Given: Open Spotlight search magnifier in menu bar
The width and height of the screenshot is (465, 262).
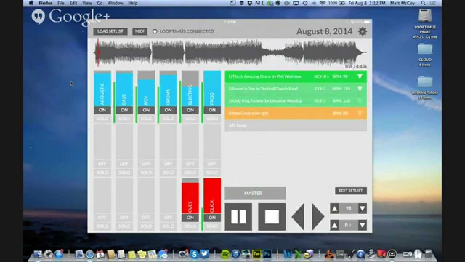Looking at the screenshot, I should [423, 3].
